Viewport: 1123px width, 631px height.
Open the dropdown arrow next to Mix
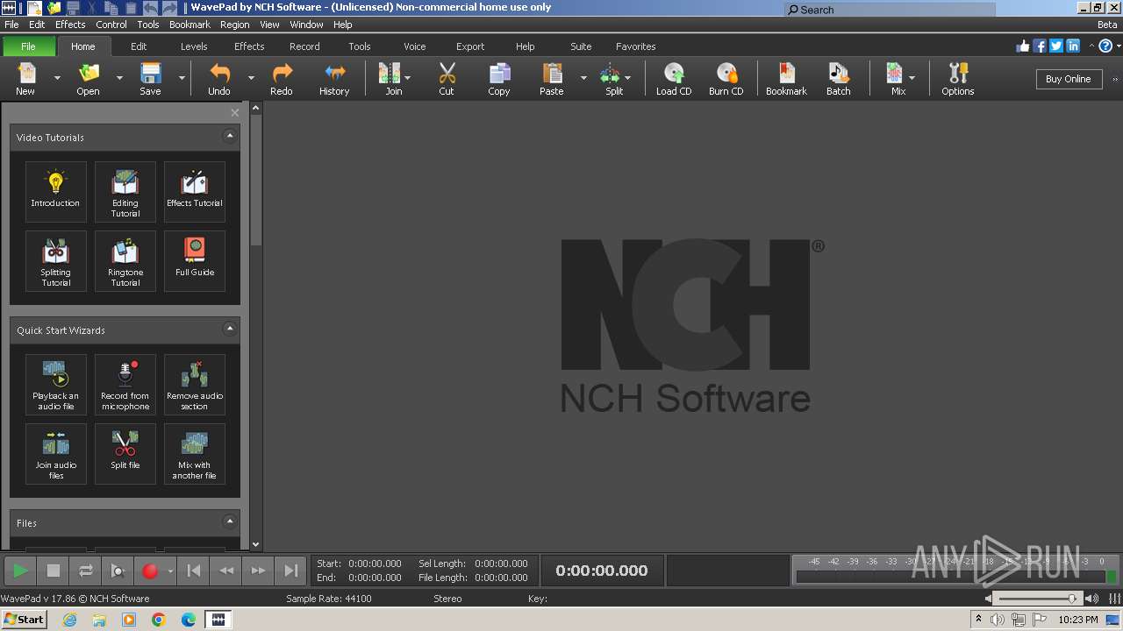pos(912,78)
